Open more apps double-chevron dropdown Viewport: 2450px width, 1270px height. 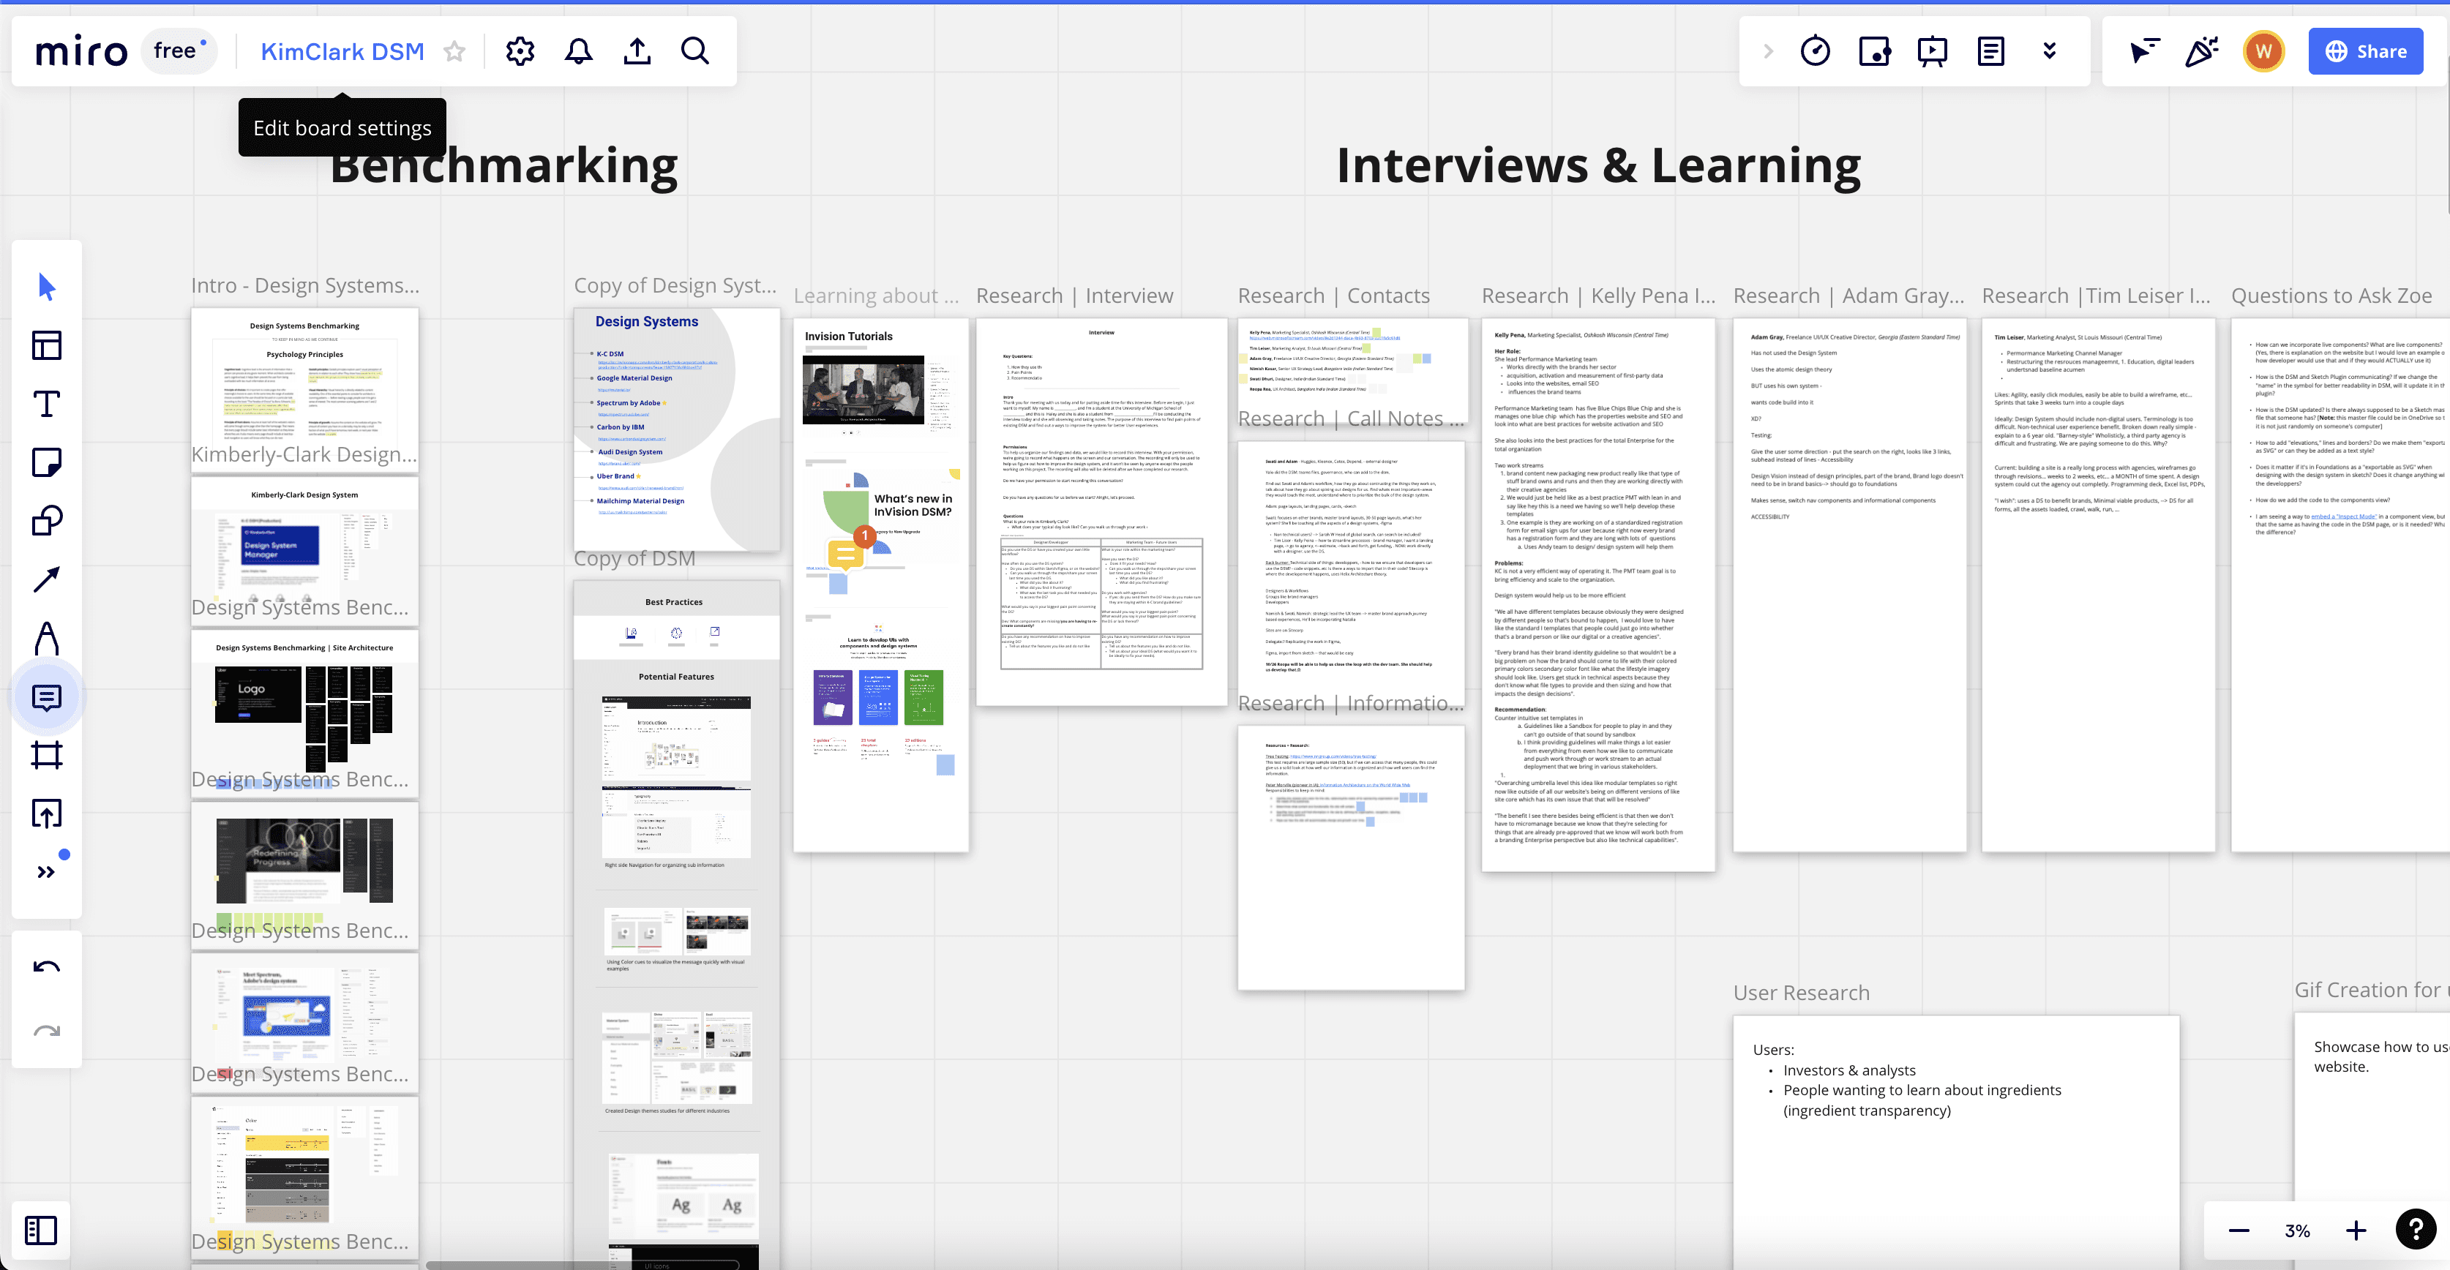coord(2050,51)
